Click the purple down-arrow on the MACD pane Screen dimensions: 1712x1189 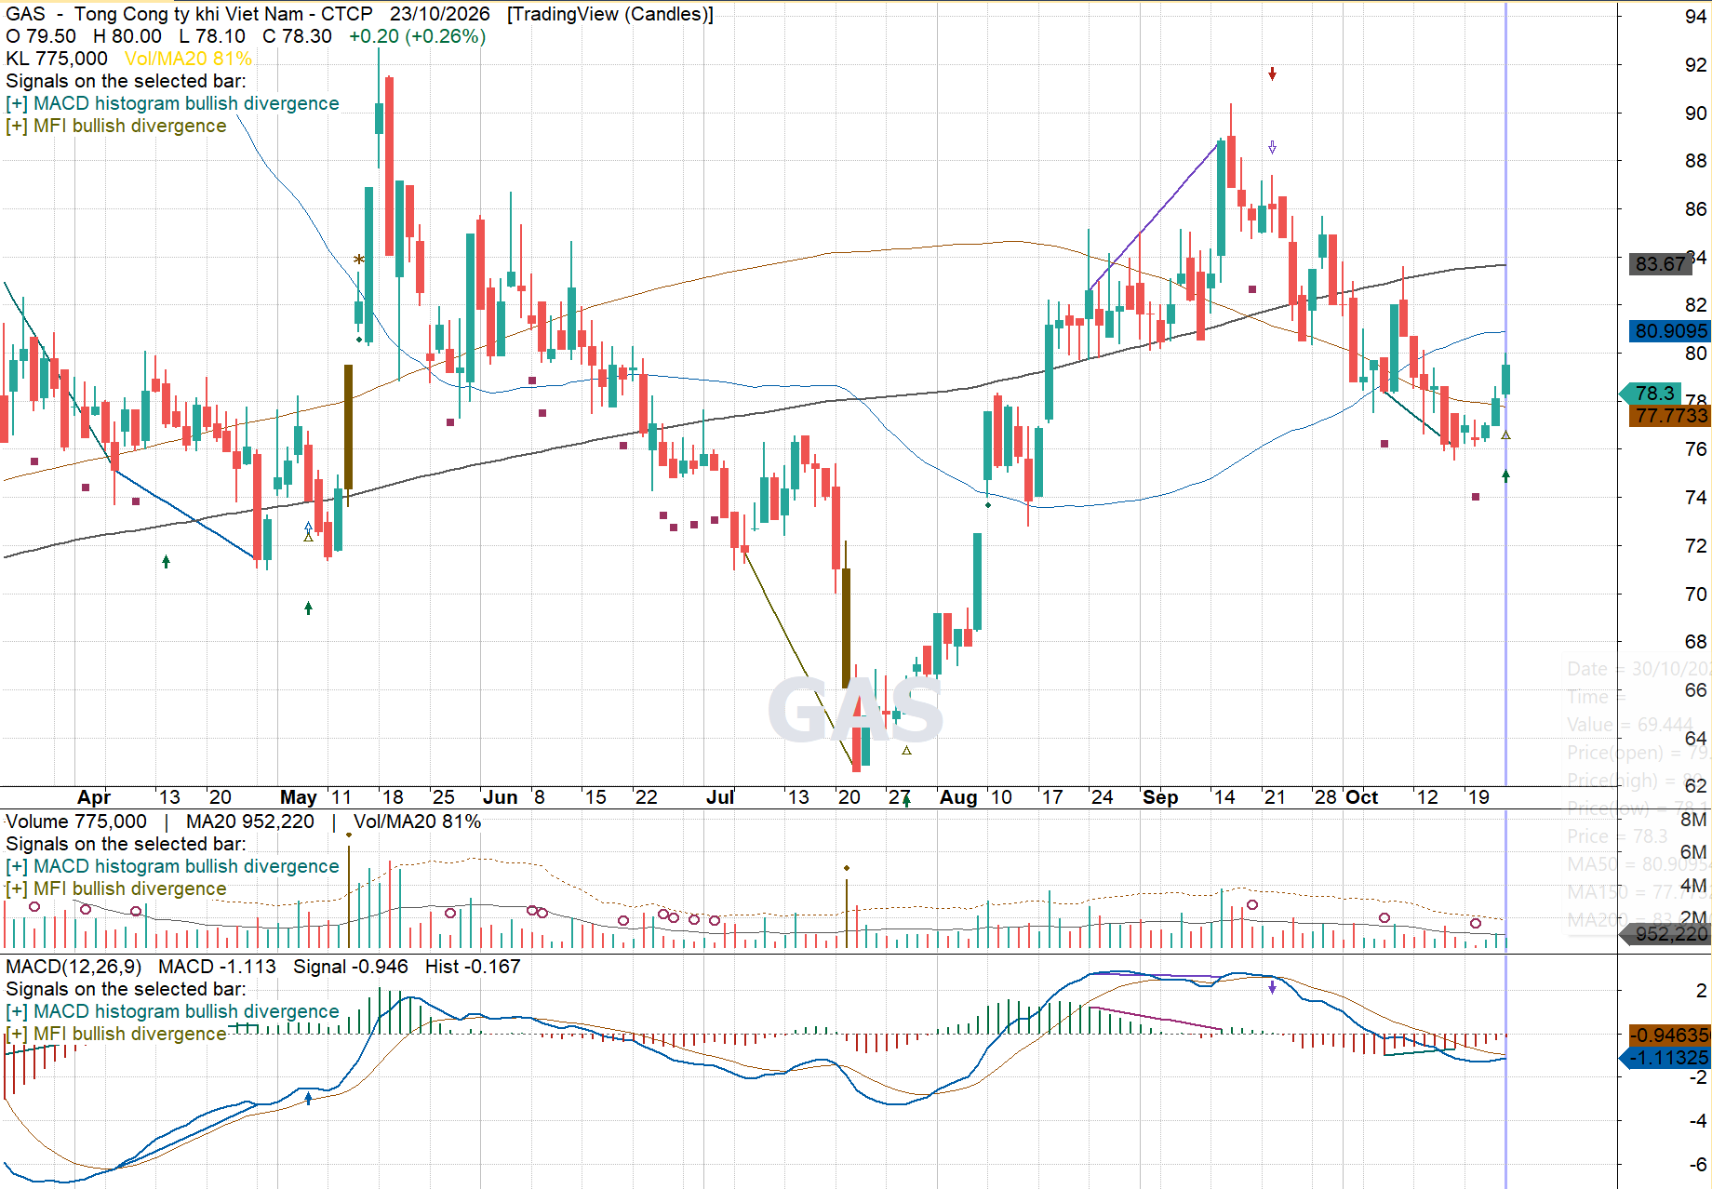tap(1272, 987)
